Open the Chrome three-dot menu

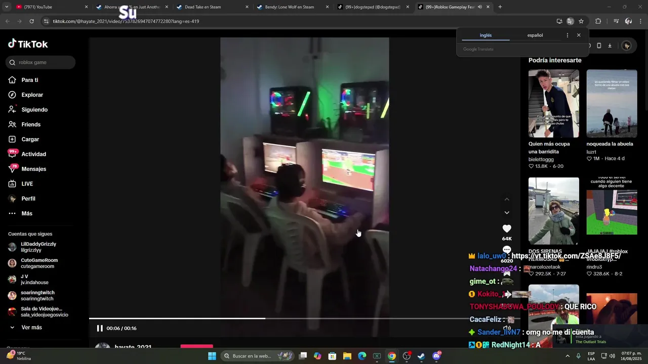(x=640, y=21)
